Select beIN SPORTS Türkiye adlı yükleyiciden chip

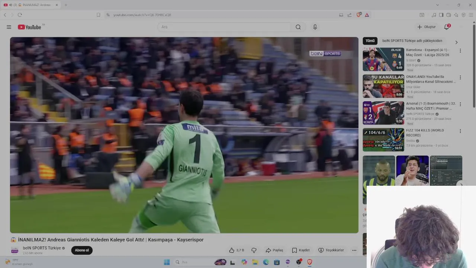coord(412,41)
